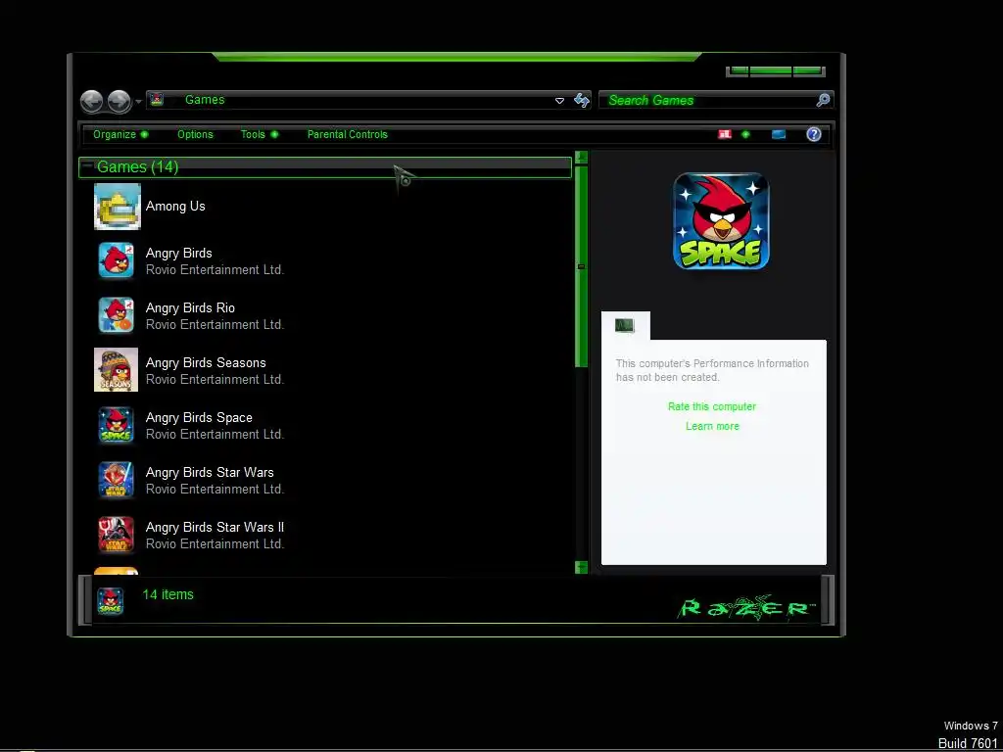Click the scrollbar up arrow
Viewport: 1003px width, 752px height.
[582, 158]
